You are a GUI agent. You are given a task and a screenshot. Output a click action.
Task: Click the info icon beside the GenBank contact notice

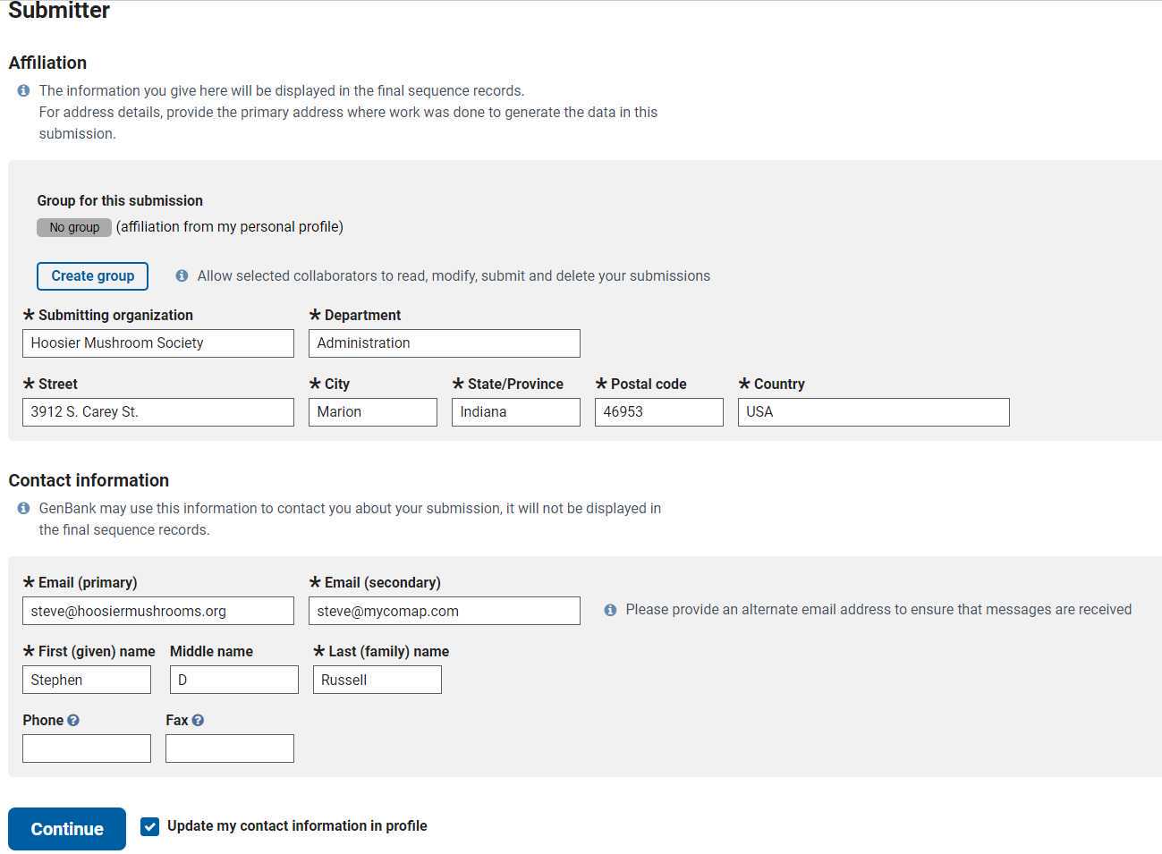coord(23,509)
